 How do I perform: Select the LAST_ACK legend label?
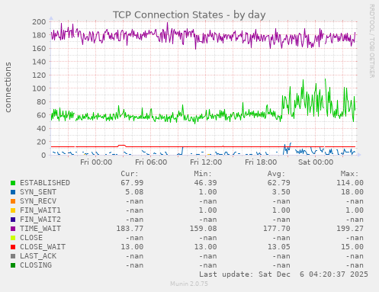(x=38, y=256)
